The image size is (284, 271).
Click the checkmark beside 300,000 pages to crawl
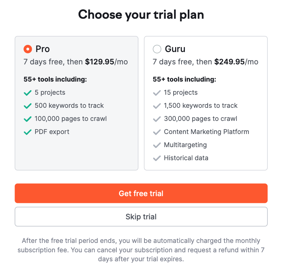point(157,119)
